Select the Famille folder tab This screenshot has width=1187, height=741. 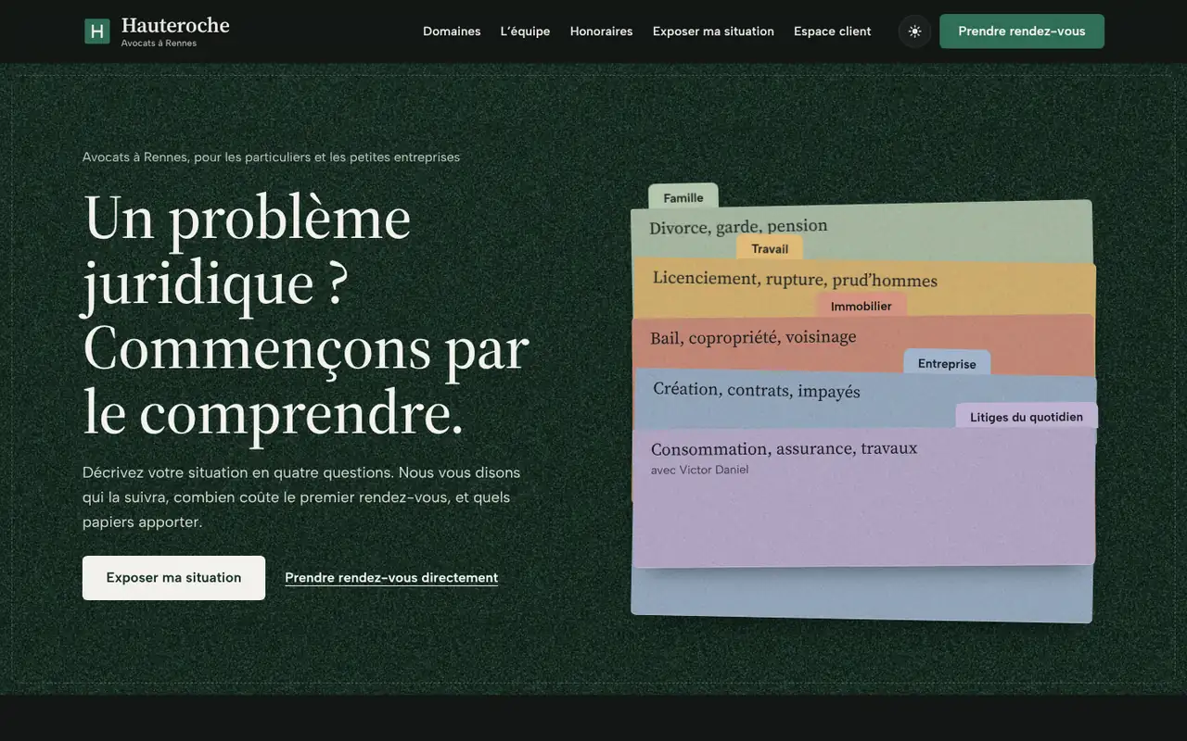pos(683,197)
